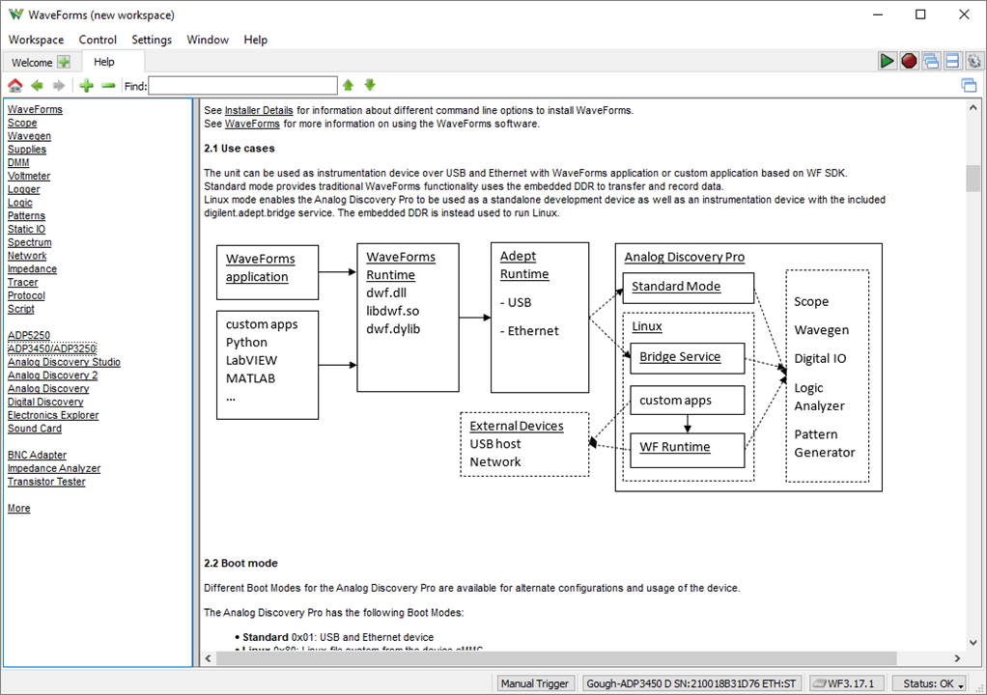Click the Manual Trigger button

click(534, 683)
